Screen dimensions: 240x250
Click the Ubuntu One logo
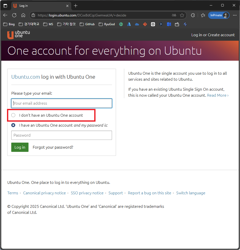(x=18, y=34)
